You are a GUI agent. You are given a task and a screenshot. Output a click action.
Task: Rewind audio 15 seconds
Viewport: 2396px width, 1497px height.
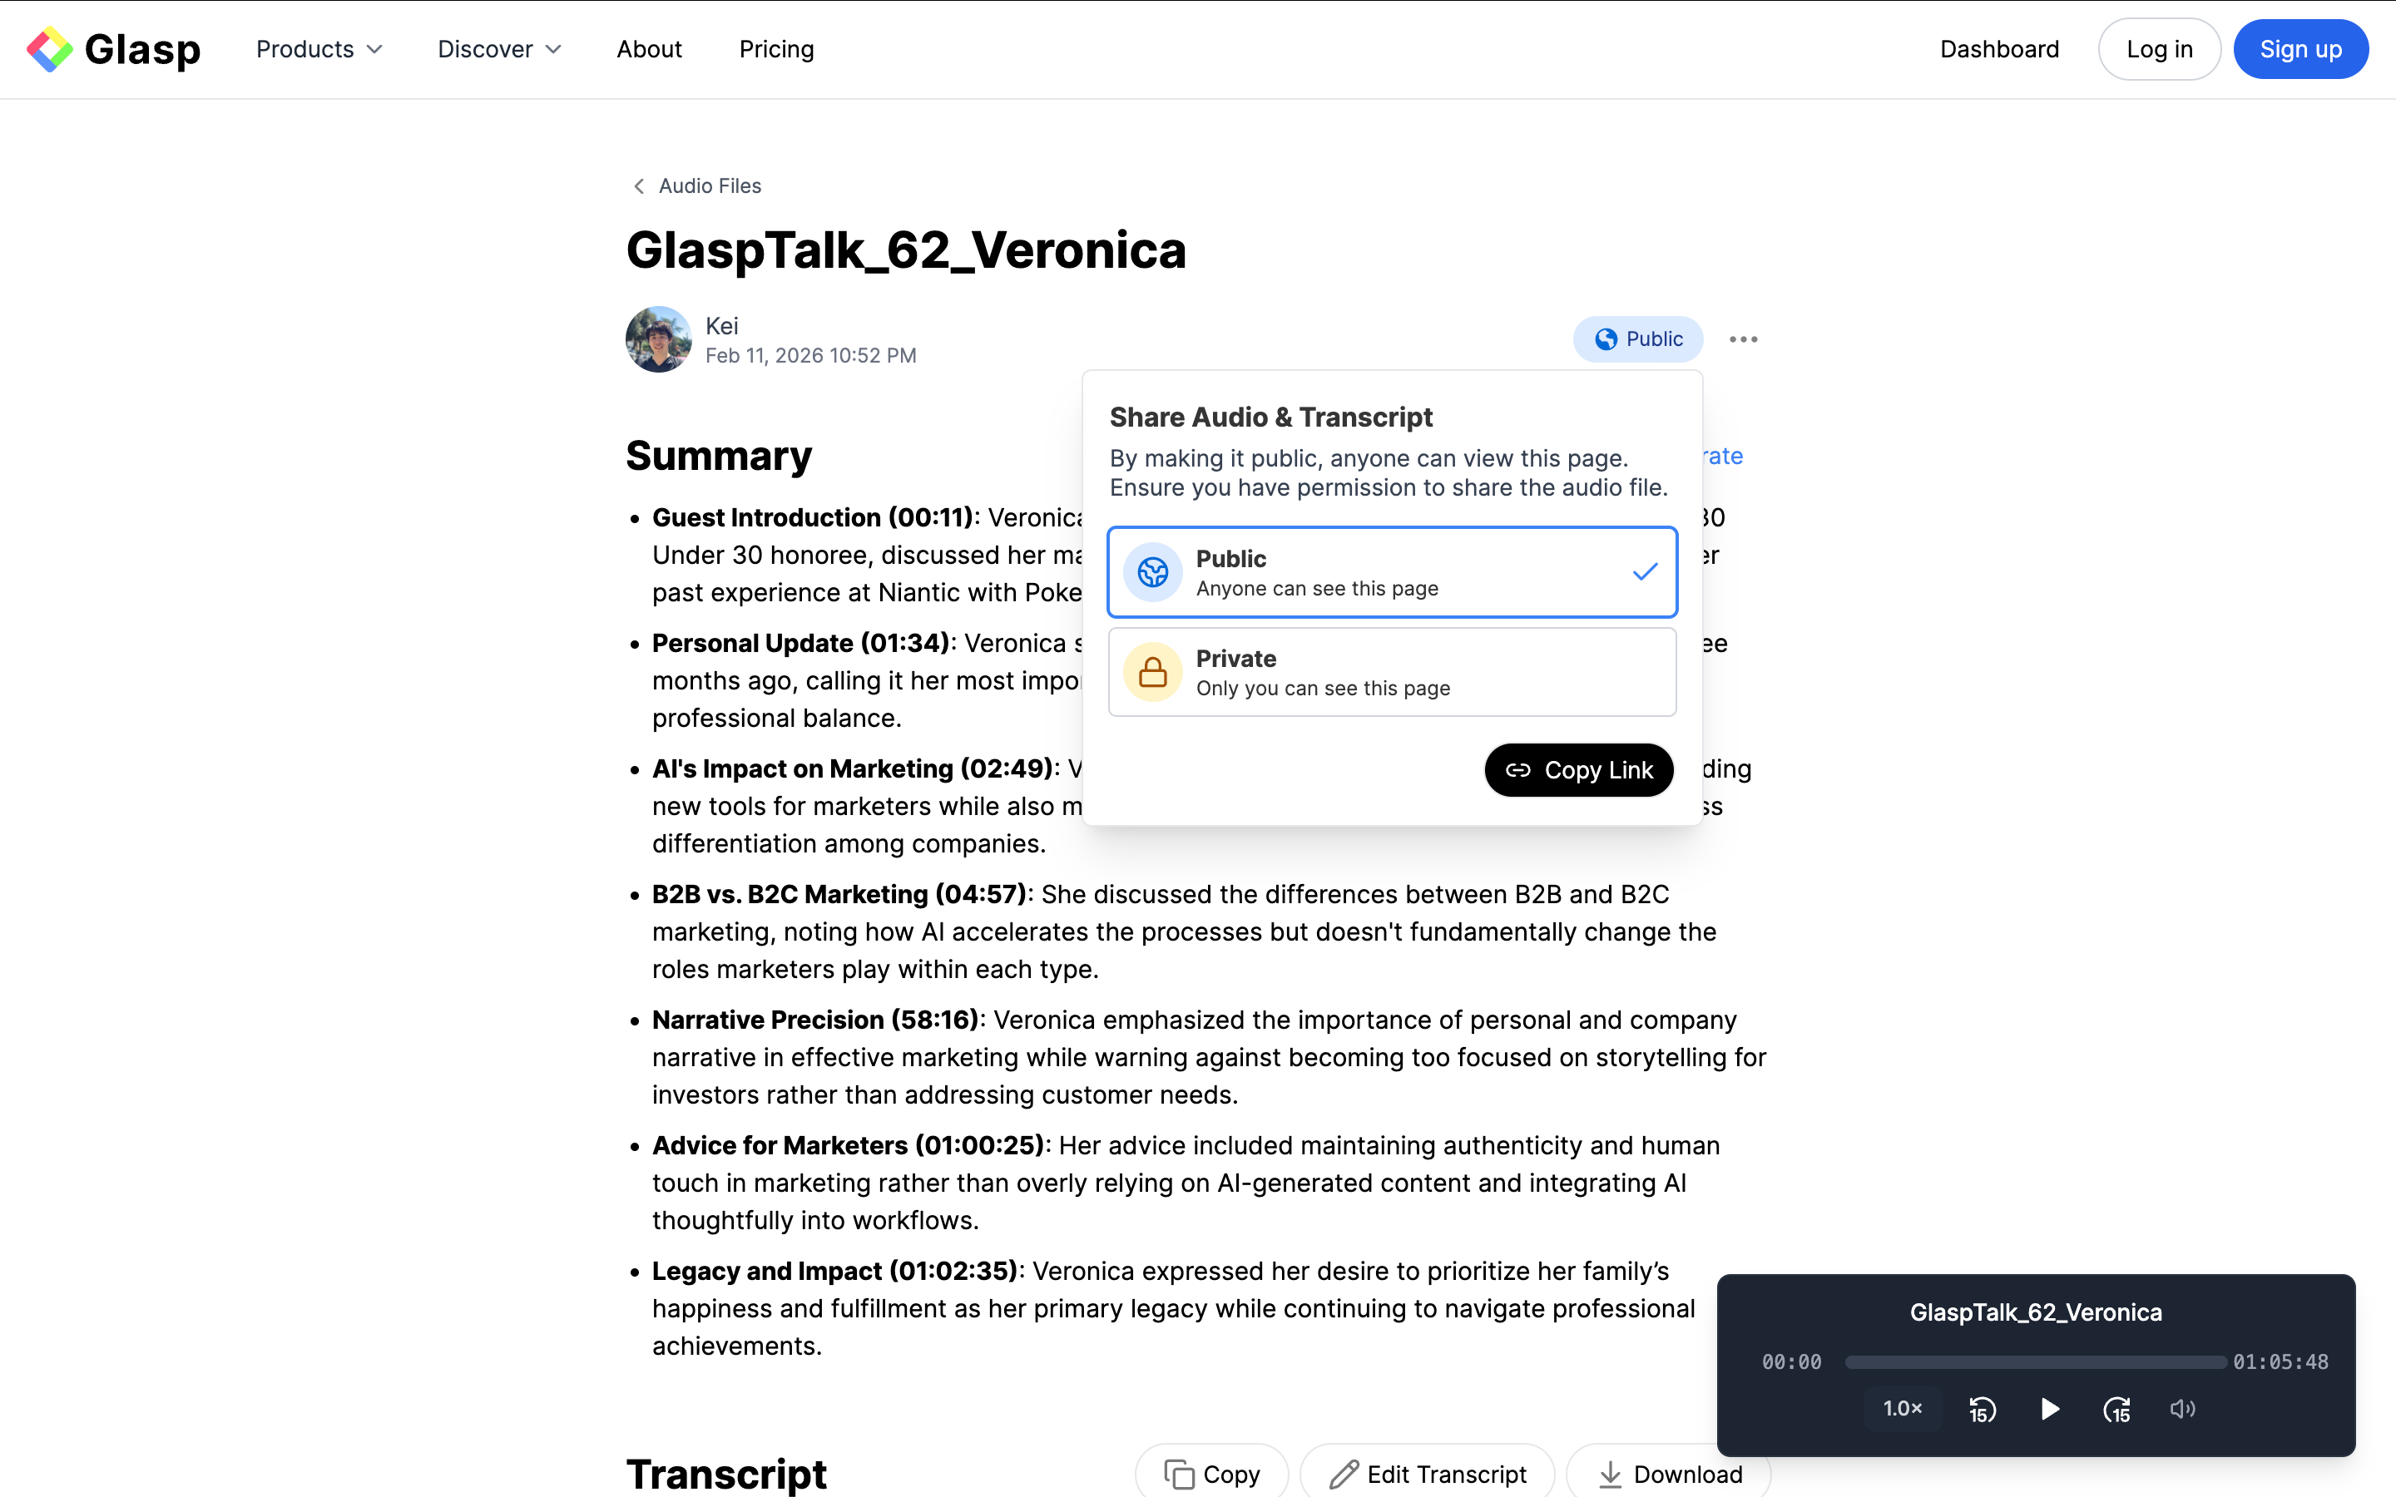(1983, 1409)
